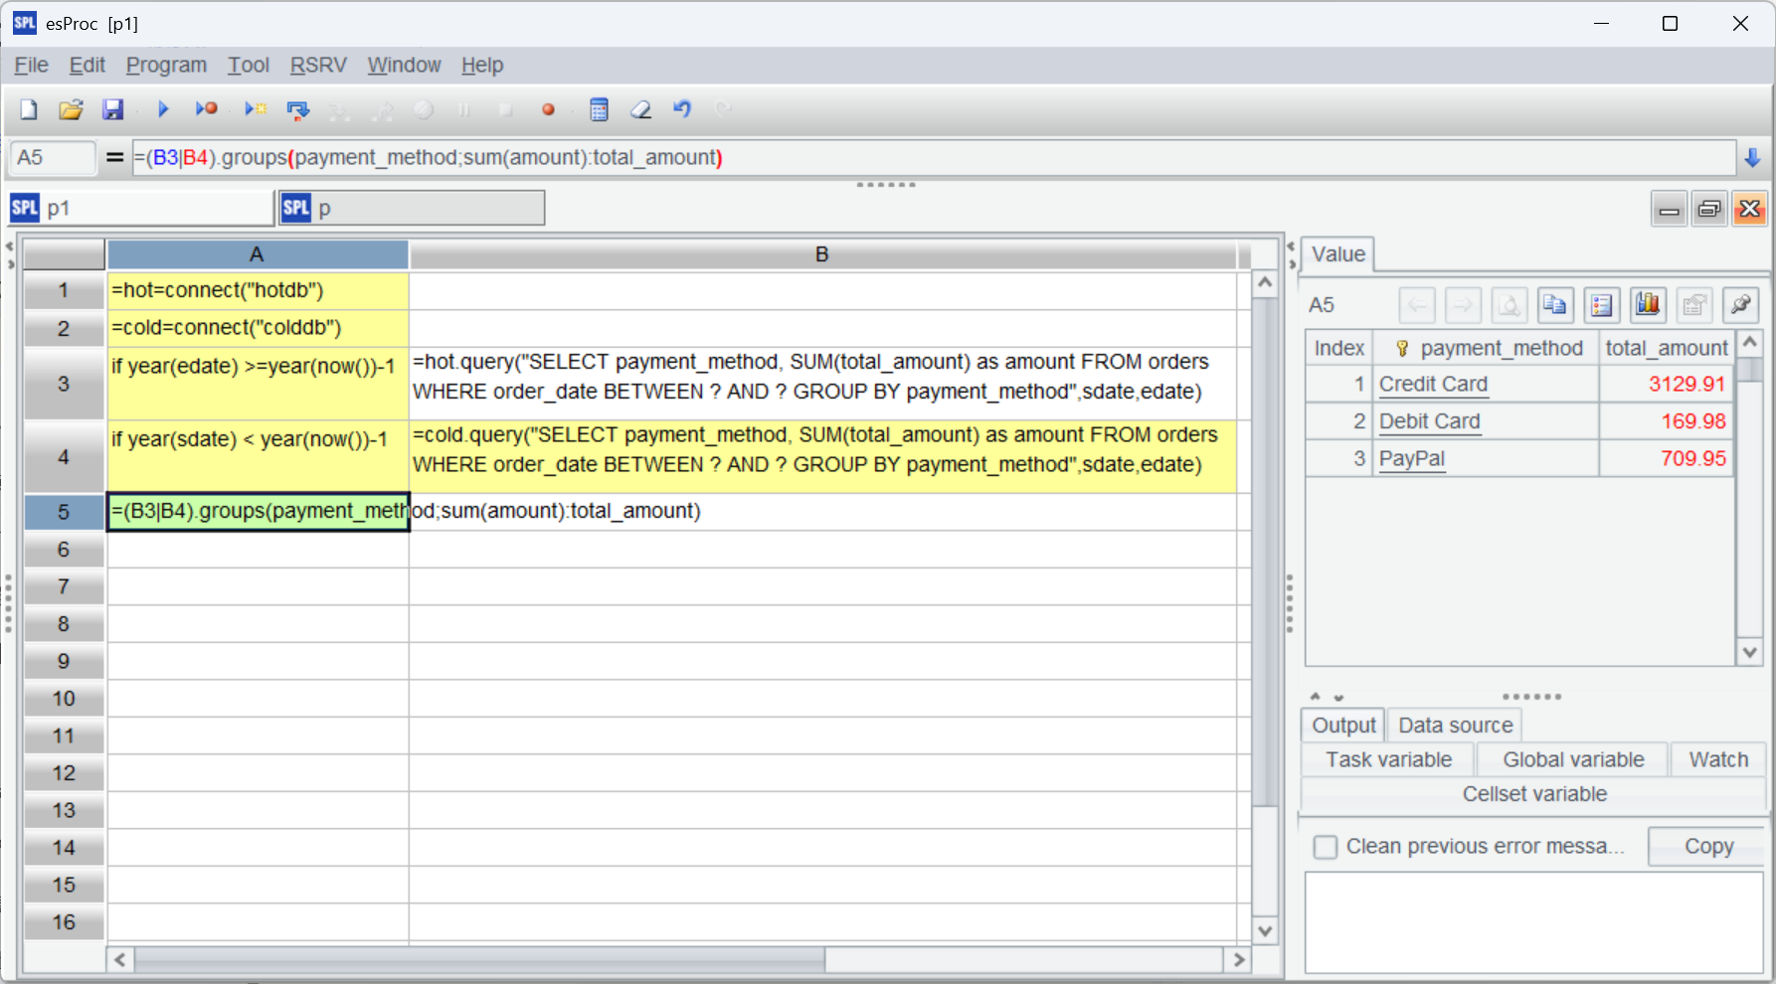The width and height of the screenshot is (1776, 984).
Task: Select cell A4 with year(sdate) condition
Action: (258, 456)
